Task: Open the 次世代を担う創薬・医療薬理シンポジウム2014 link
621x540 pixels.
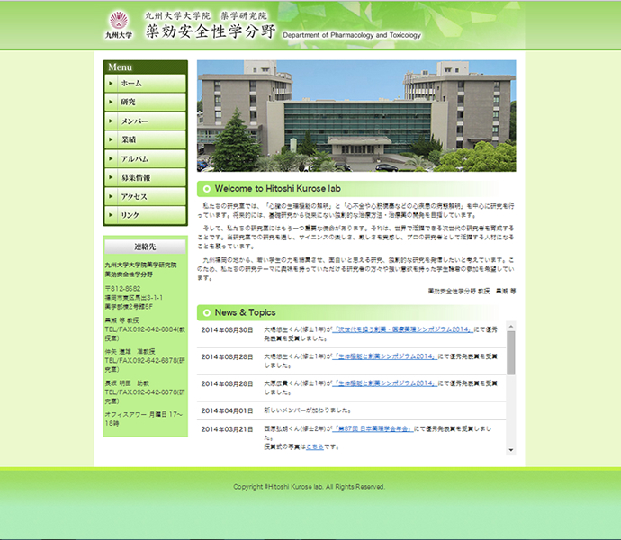Action: point(403,329)
